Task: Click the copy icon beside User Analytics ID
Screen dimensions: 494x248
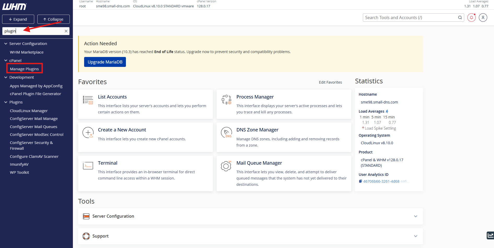Action: 361,181
